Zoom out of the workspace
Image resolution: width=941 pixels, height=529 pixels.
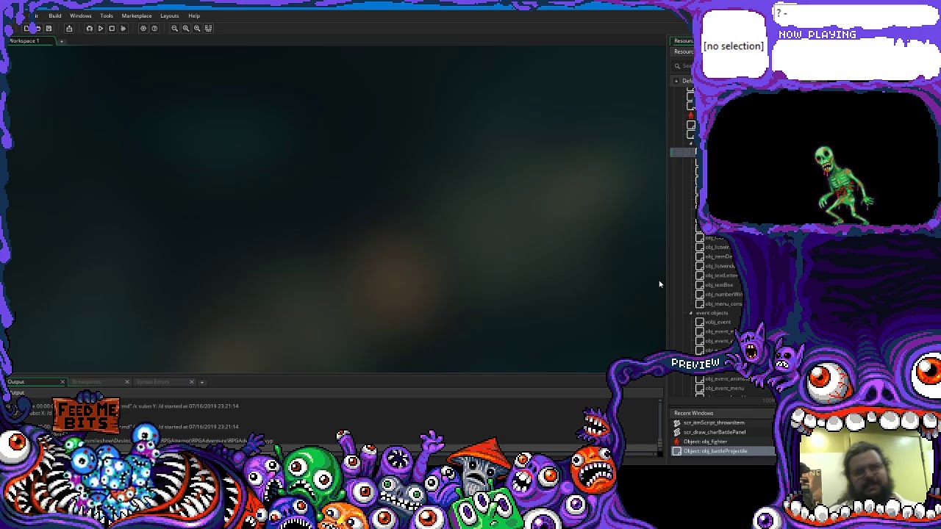pyautogui.click(x=174, y=29)
